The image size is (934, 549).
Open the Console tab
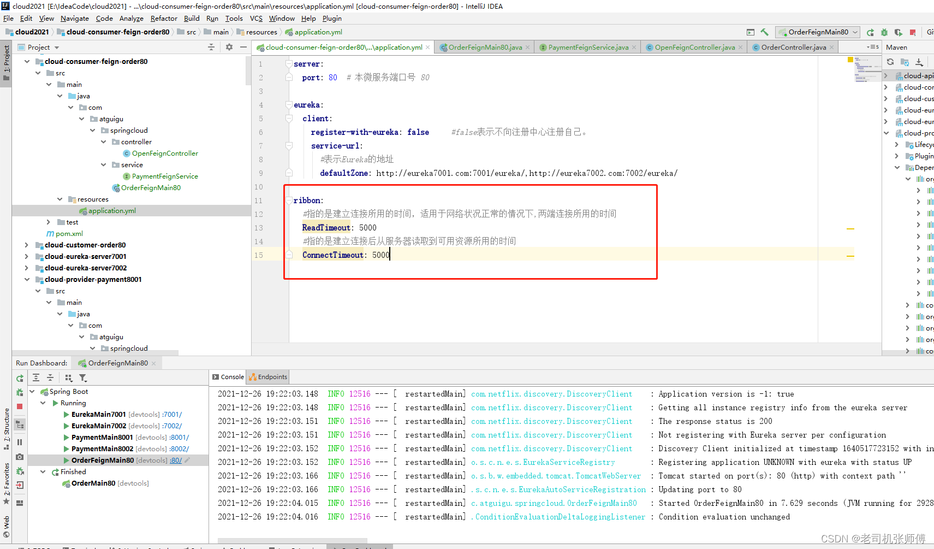[228, 377]
